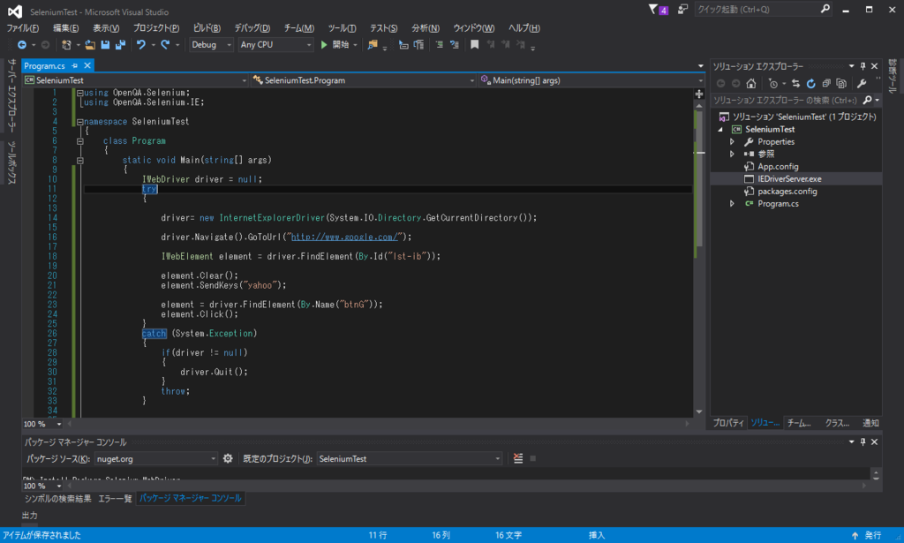Open the 編集(E) menu
The height and width of the screenshot is (543, 904).
point(65,27)
